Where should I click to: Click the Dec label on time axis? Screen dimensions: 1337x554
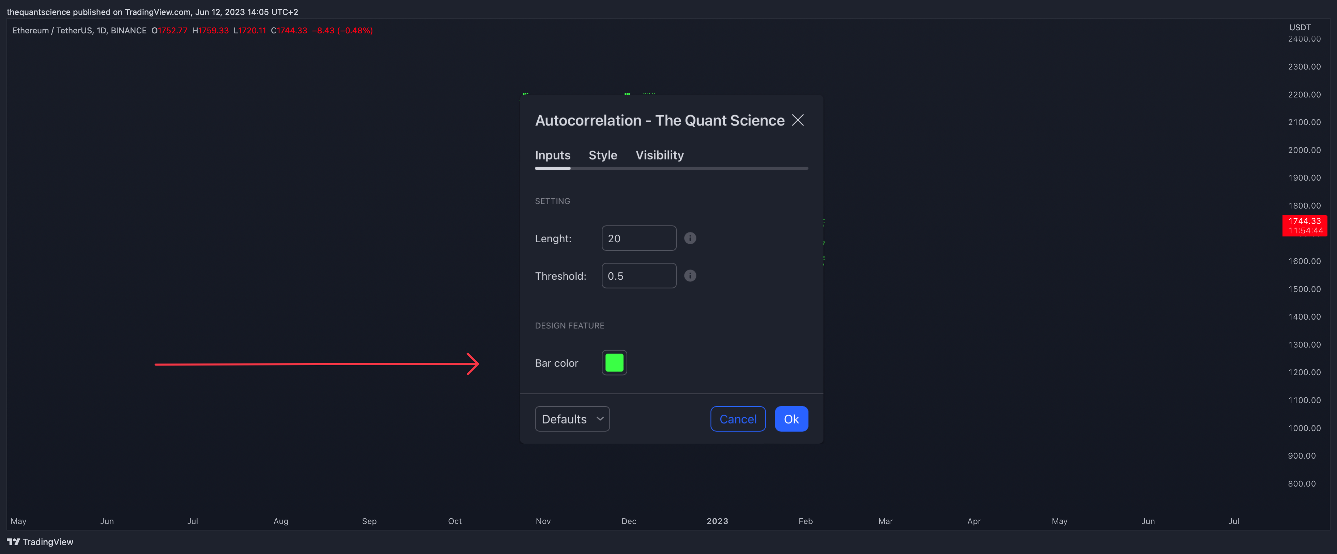click(x=629, y=521)
